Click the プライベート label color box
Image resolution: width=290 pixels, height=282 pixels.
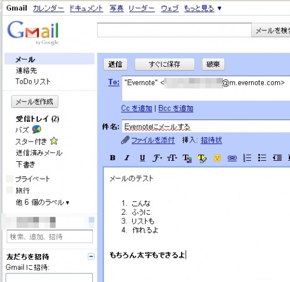pos(10,179)
